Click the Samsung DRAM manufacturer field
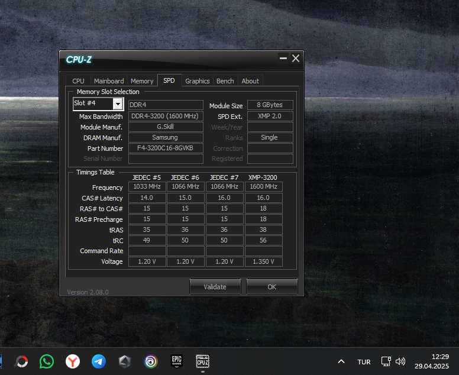The height and width of the screenshot is (375, 459). (x=166, y=137)
